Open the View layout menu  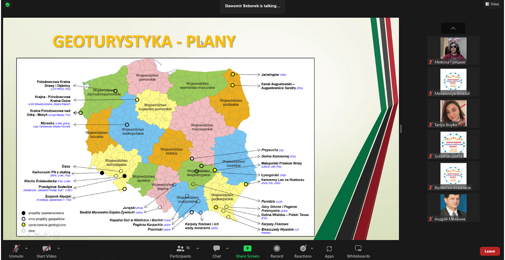tap(491, 4)
